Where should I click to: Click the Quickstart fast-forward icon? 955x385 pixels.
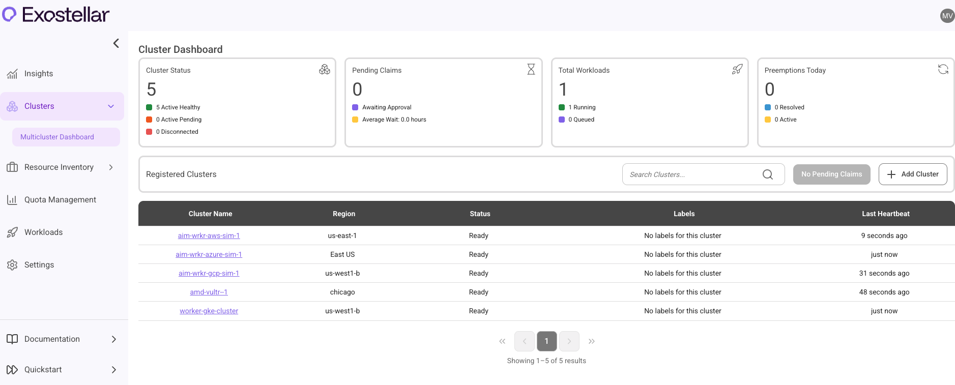click(x=12, y=370)
